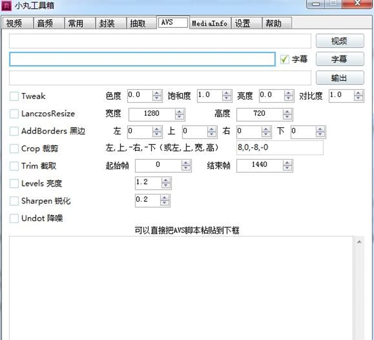
Task: Enable Sharpen 锐化
Action: (14, 201)
